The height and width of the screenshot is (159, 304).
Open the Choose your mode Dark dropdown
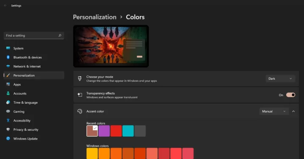click(280, 78)
